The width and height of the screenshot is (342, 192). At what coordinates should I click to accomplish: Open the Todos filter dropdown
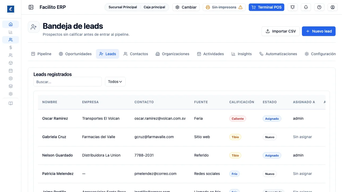point(115,82)
